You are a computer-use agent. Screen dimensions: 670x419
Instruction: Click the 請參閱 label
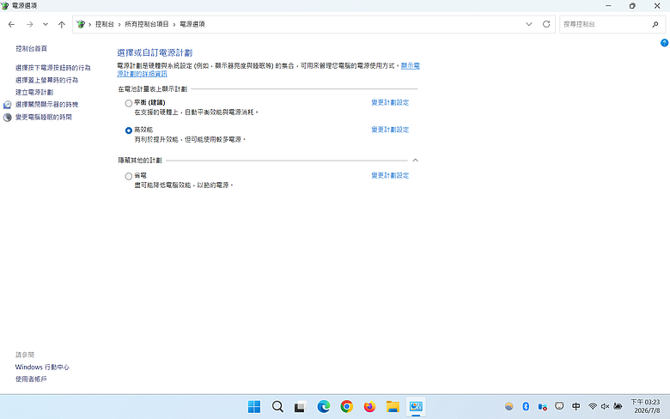click(25, 355)
